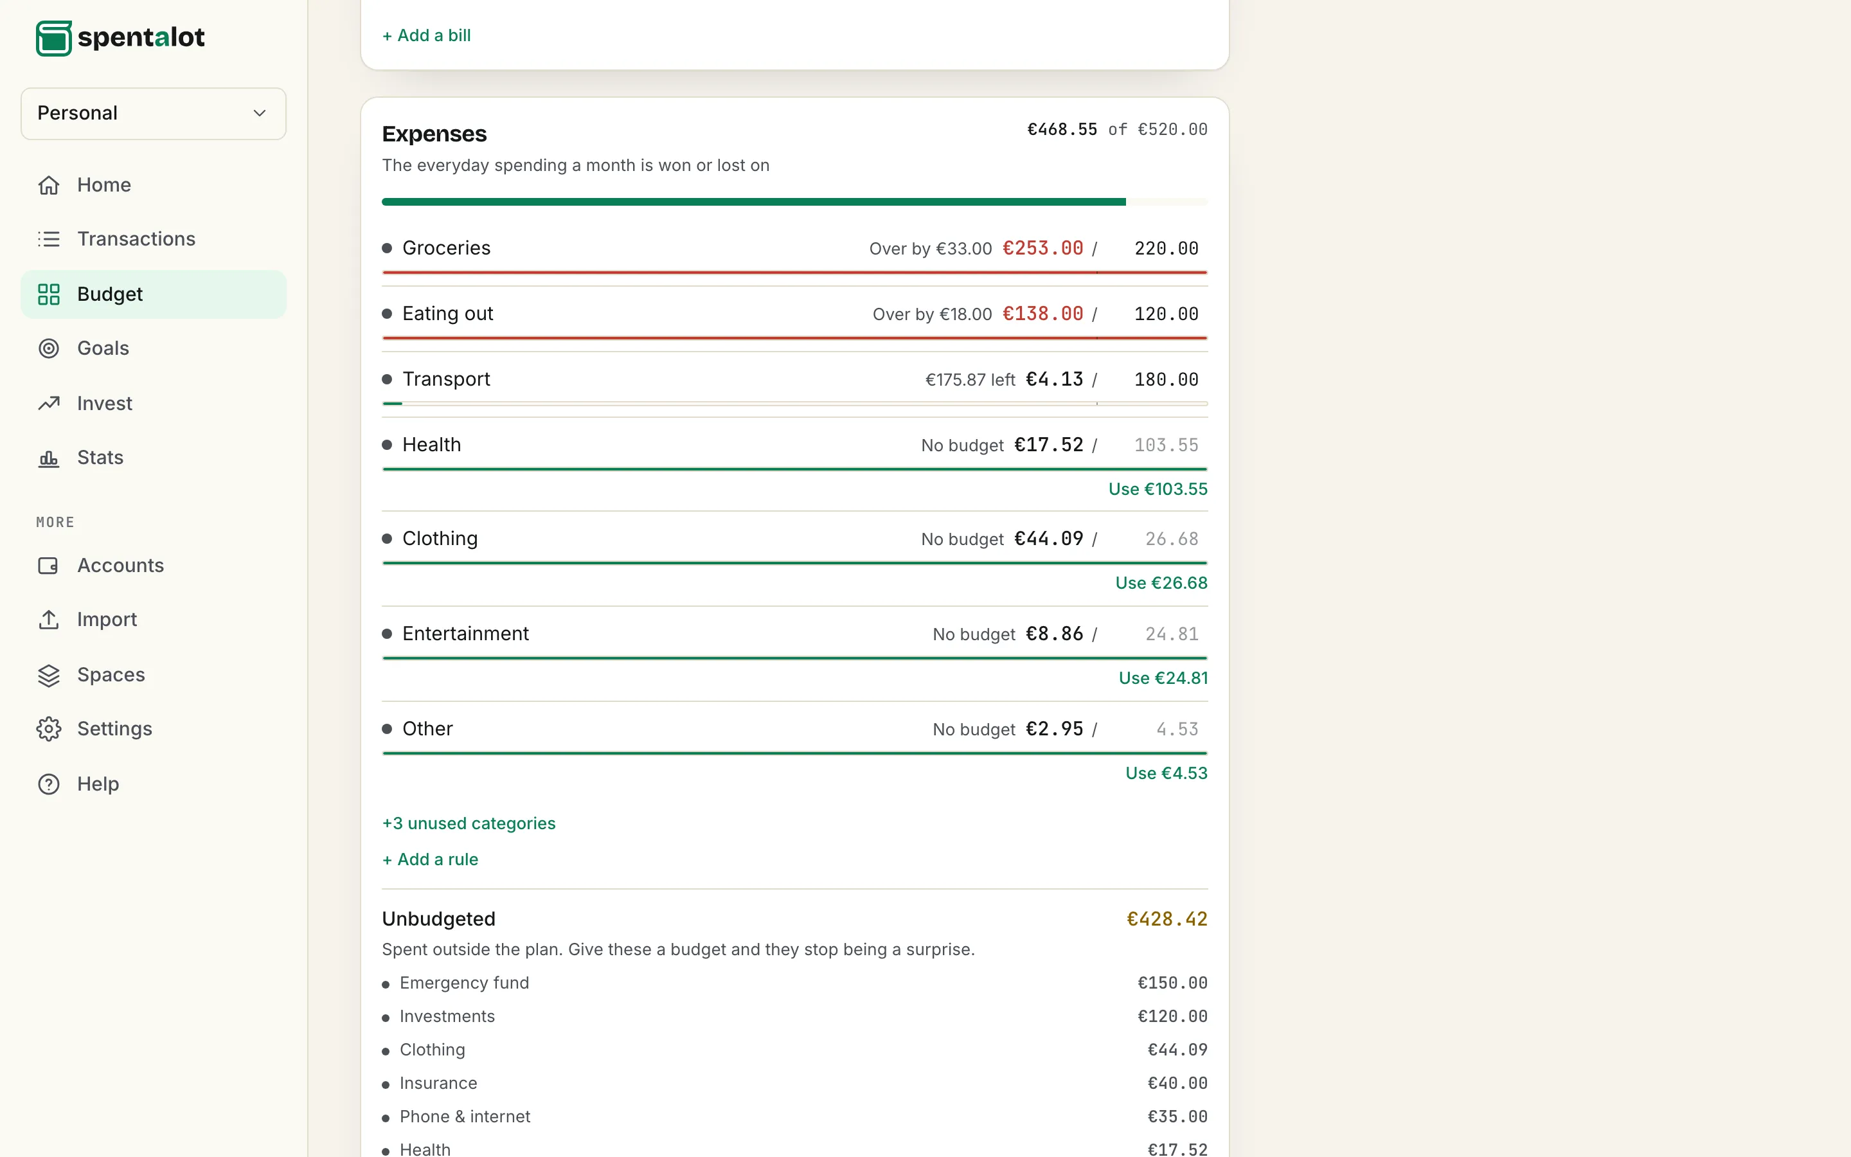Click the Insurance unbudgeted row

pos(794,1084)
